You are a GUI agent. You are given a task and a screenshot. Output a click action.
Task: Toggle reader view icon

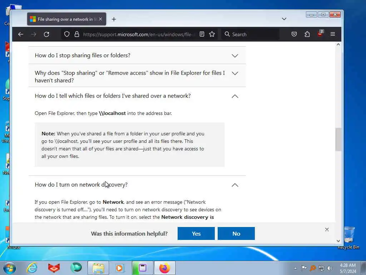[202, 34]
